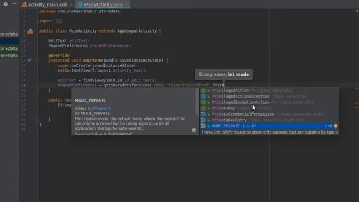Viewport: 359px width, 202px height.
Task: Switch to activity_main.xml tab
Action: [x=48, y=4]
